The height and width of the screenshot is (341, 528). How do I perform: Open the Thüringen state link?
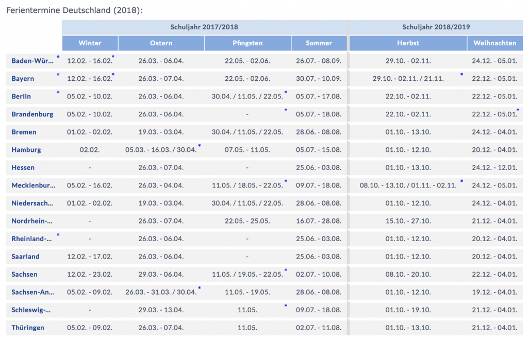pos(28,328)
